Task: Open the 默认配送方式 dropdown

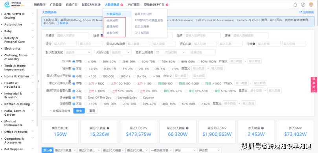Action: (x=78, y=52)
